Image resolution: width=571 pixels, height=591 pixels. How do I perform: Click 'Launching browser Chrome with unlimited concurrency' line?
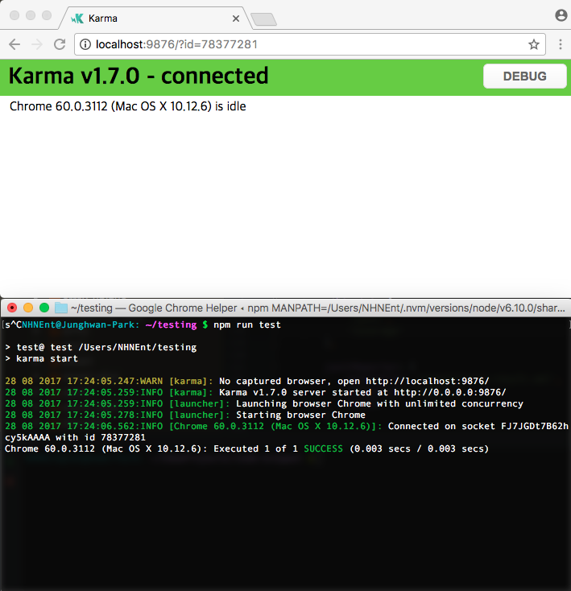pos(264,403)
